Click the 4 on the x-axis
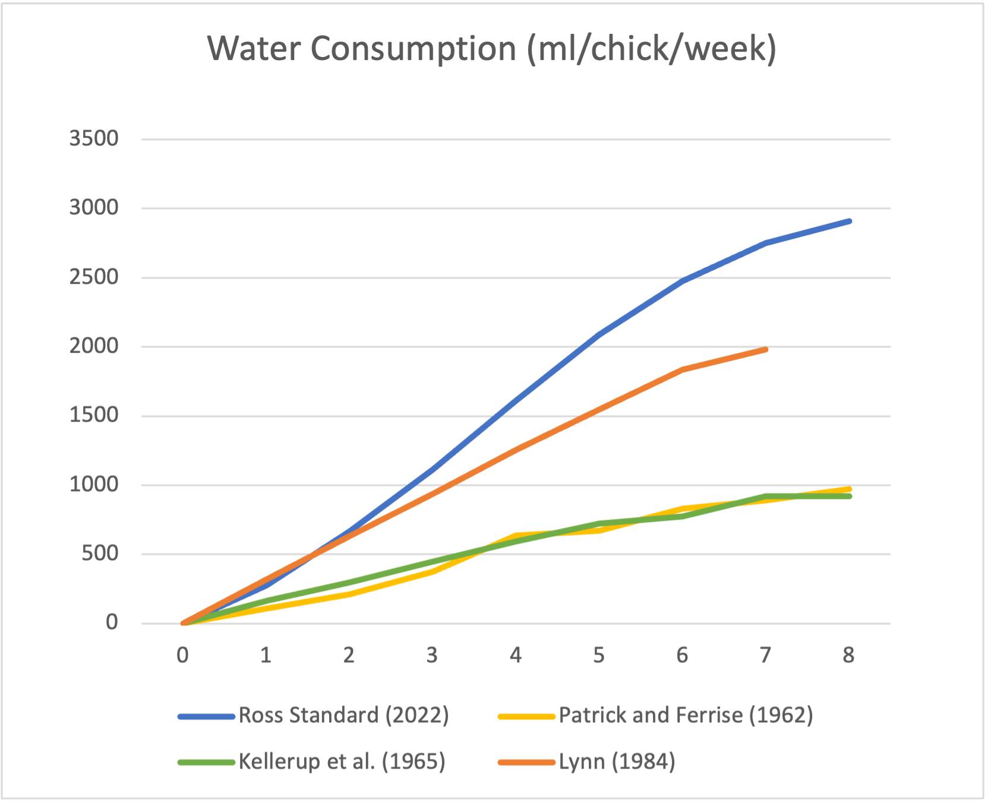Image resolution: width=988 pixels, height=803 pixels. (516, 655)
